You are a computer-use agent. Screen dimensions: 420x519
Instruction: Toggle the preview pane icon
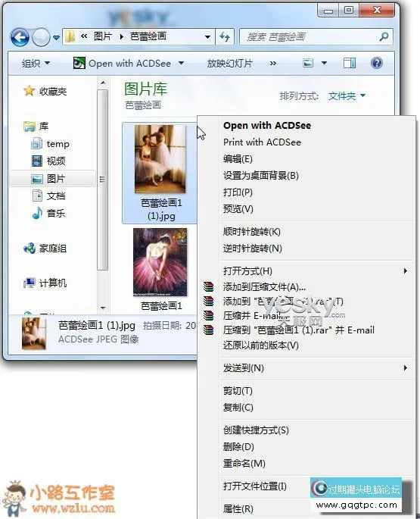(x=350, y=63)
